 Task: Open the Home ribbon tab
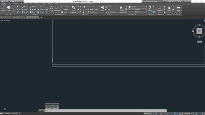tap(4, 4)
